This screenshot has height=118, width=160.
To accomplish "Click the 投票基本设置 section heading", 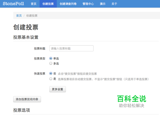I will point(26,37).
